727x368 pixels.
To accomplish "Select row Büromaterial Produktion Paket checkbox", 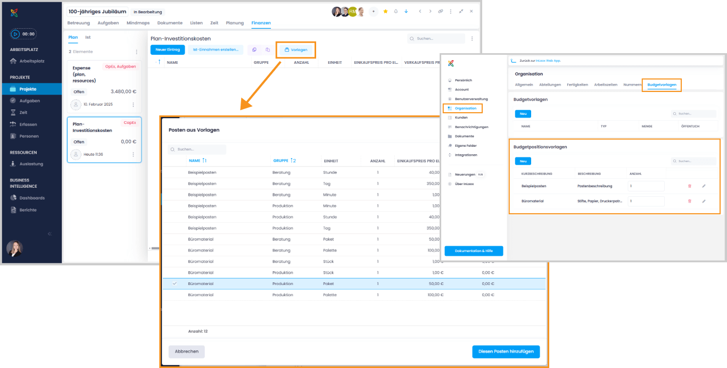I will (174, 283).
